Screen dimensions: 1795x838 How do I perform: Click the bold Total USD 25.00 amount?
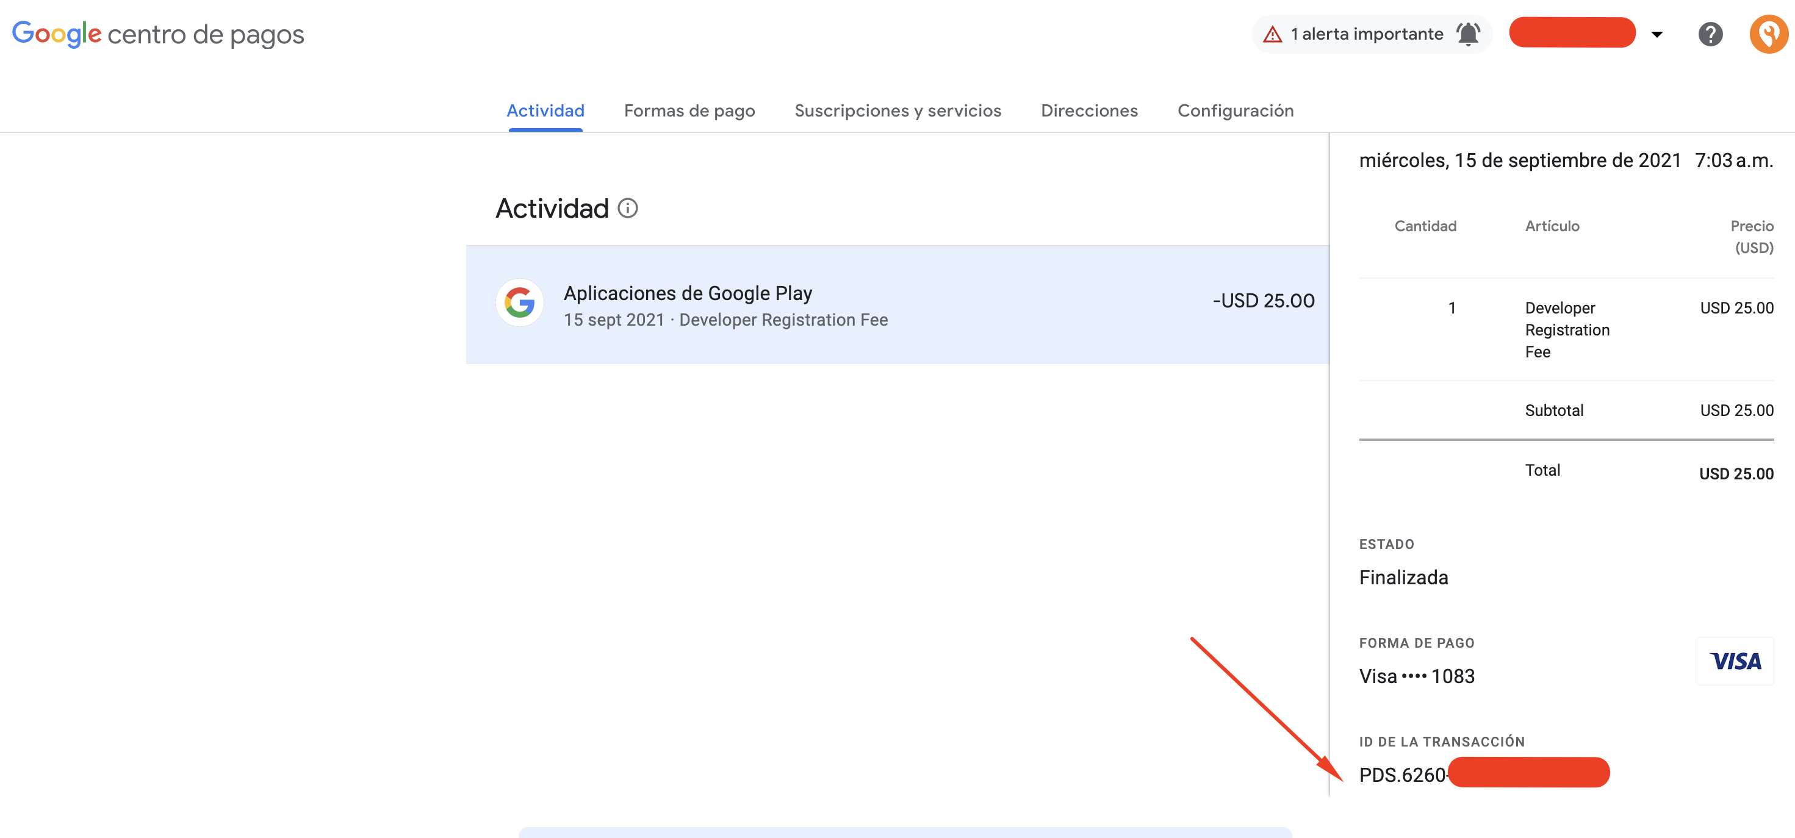pyautogui.click(x=1736, y=474)
